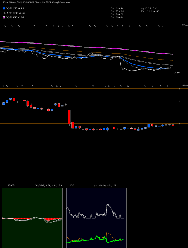Click the MACD '(12,26,9) 4.78, 4.88, -0.1' values
Screen dimensions: 188x248
pyautogui.click(x=48, y=186)
